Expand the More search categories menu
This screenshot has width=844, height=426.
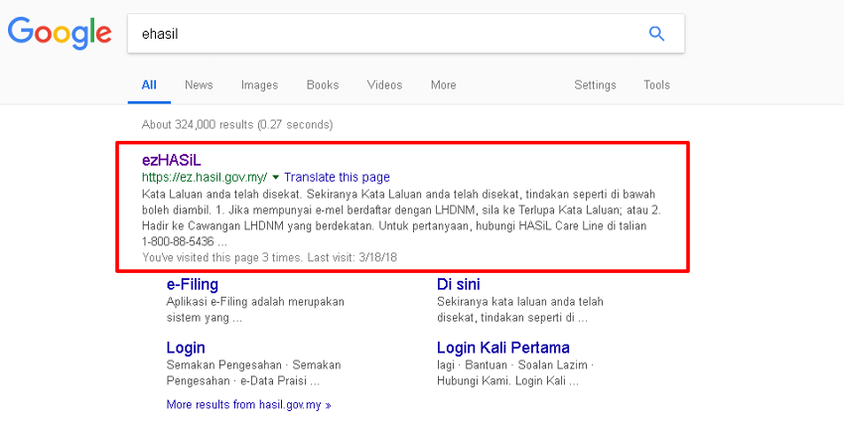[443, 85]
